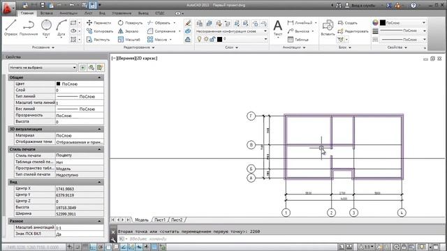The height and width of the screenshot is (251, 447).
Task: Expand the Слои panel
Action: [231, 47]
